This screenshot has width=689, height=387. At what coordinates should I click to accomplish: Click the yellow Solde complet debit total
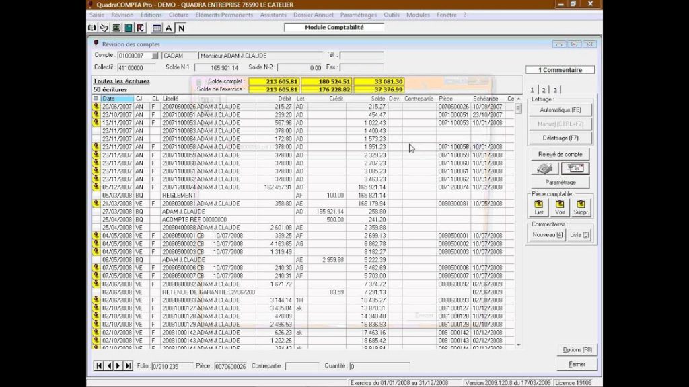pos(273,81)
